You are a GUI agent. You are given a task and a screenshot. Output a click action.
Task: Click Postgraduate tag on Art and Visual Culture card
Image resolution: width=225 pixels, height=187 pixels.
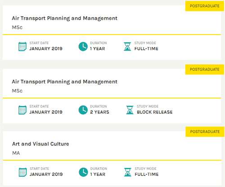[x=205, y=132]
